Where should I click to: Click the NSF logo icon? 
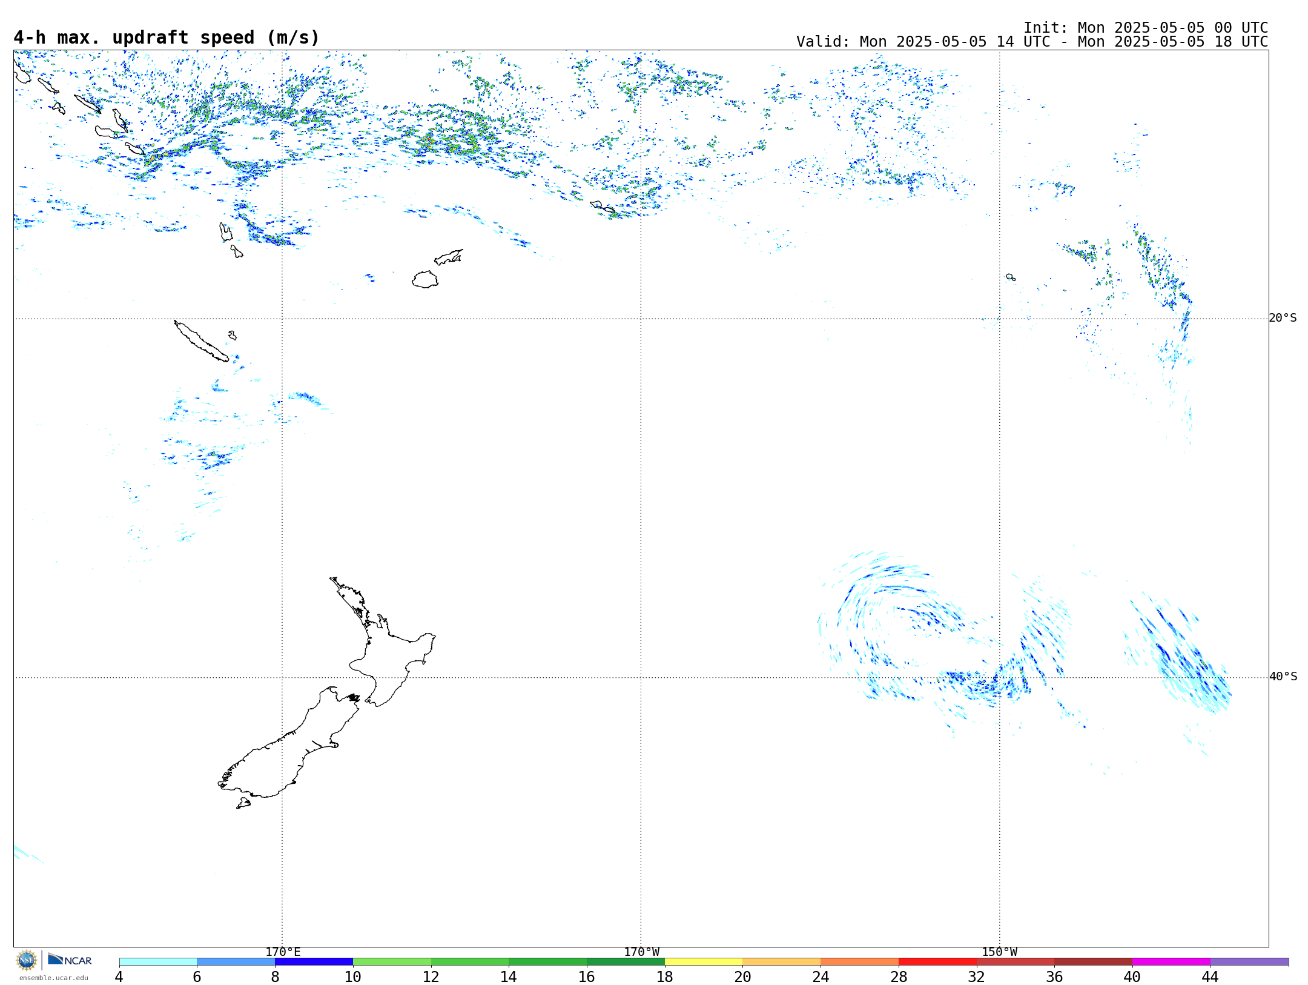pyautogui.click(x=26, y=960)
